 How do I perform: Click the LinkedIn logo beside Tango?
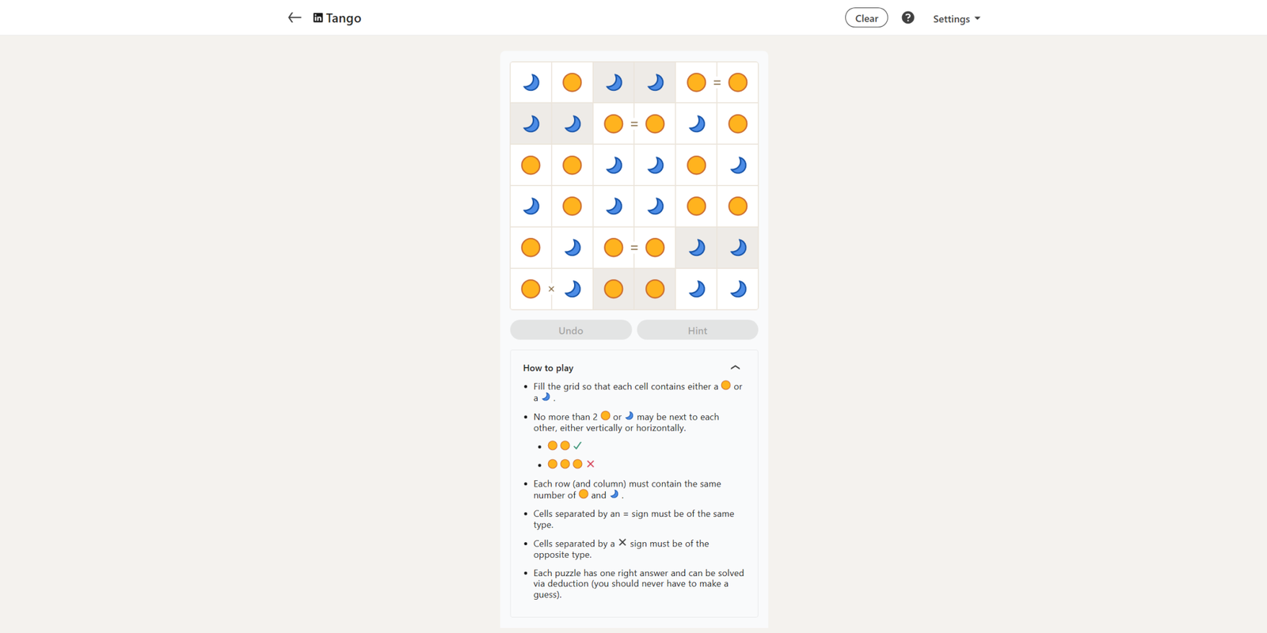pos(318,17)
